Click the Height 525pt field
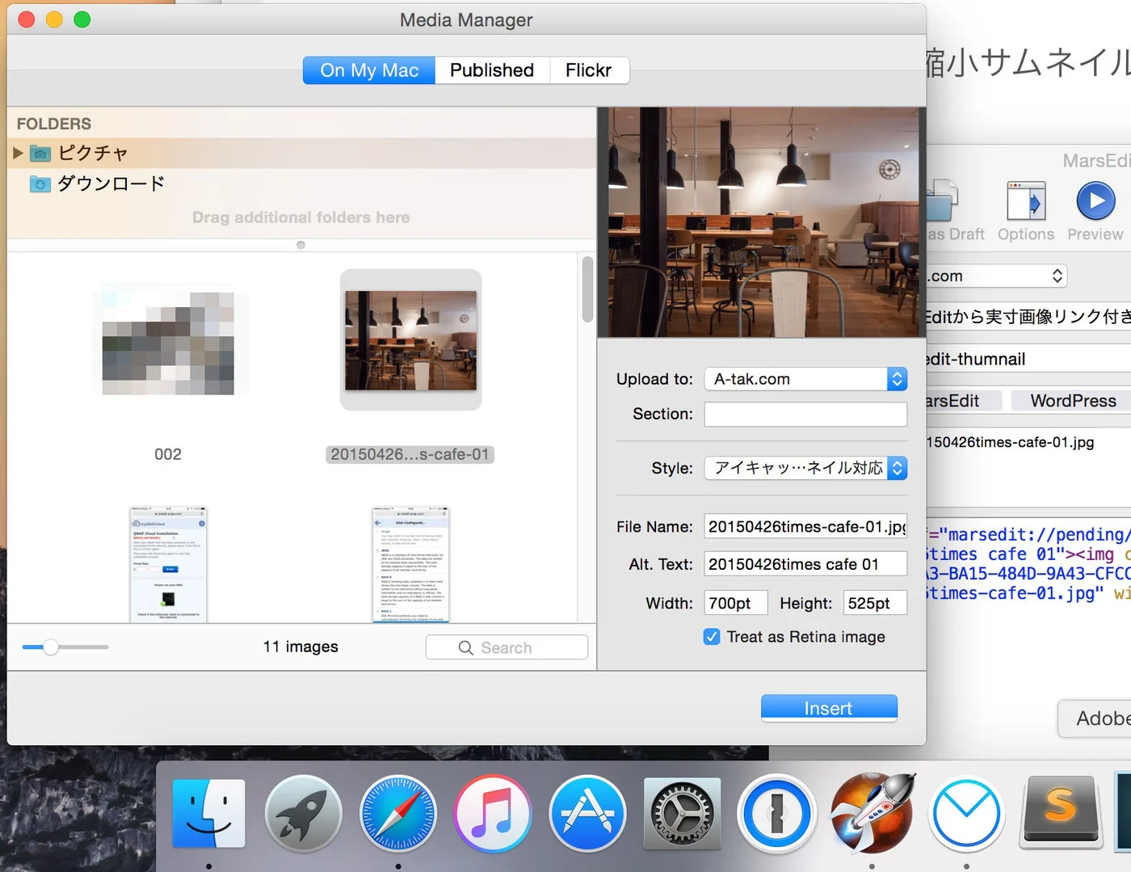The image size is (1131, 872). pyautogui.click(x=875, y=603)
